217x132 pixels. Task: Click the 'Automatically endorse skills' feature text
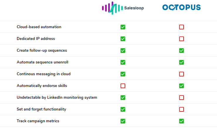tap(42, 86)
